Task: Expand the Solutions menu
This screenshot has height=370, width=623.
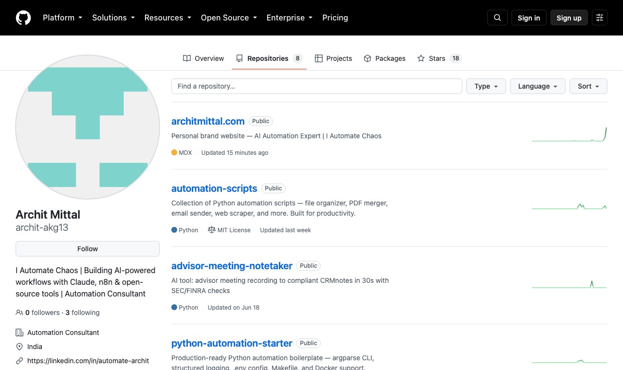Action: (x=113, y=18)
